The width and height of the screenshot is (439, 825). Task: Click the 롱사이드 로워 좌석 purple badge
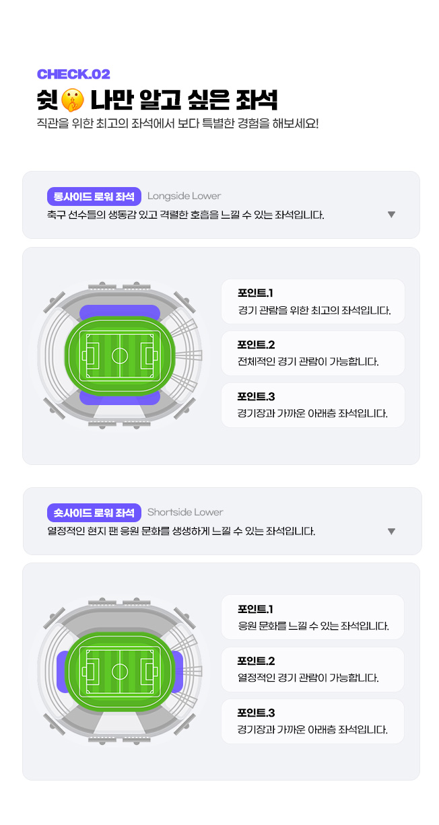94,196
